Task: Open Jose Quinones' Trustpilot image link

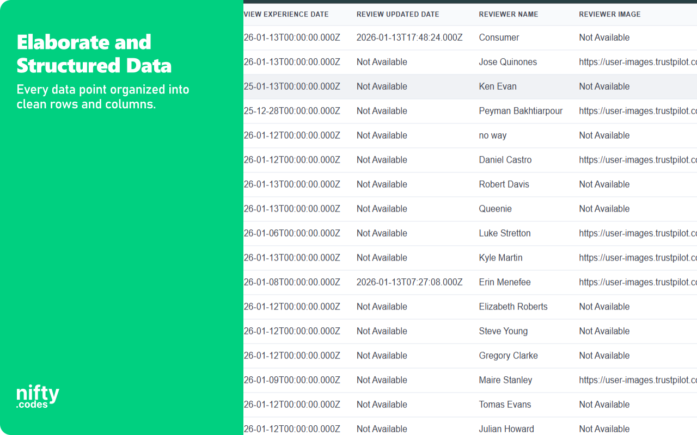Action: coord(637,62)
